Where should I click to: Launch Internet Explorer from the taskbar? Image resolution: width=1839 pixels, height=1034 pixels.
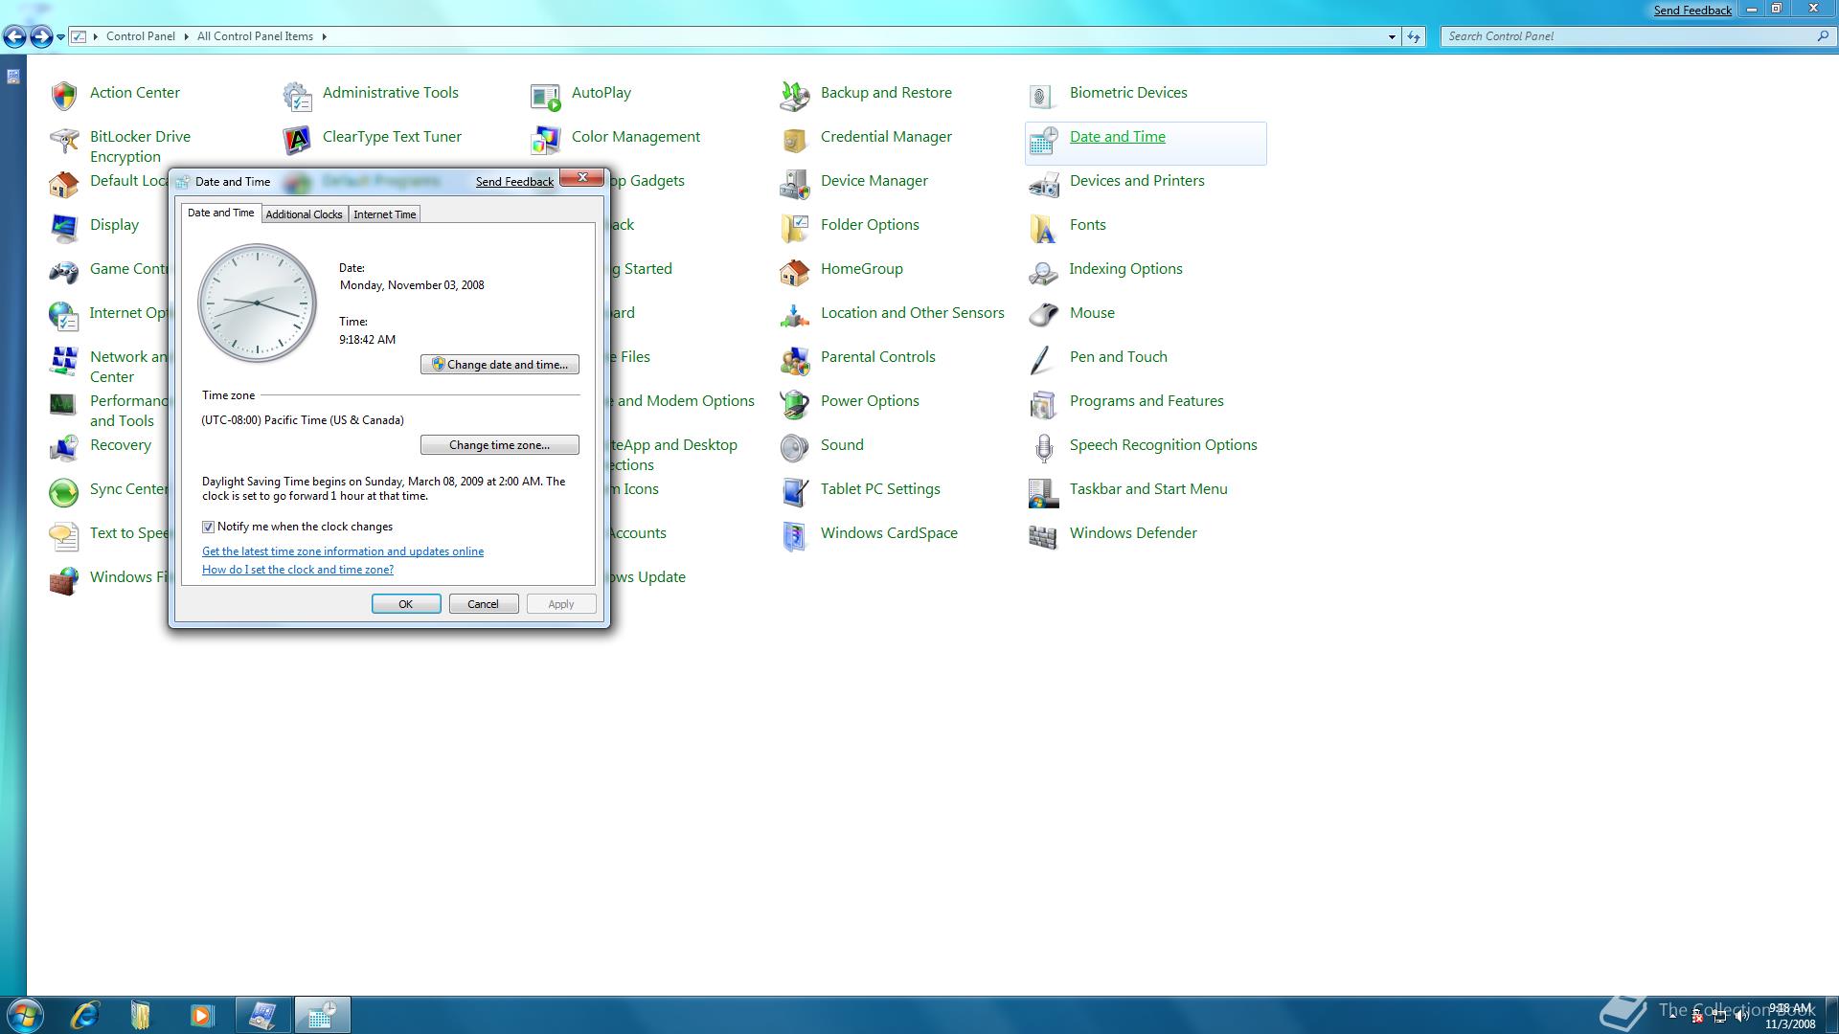(85, 1015)
